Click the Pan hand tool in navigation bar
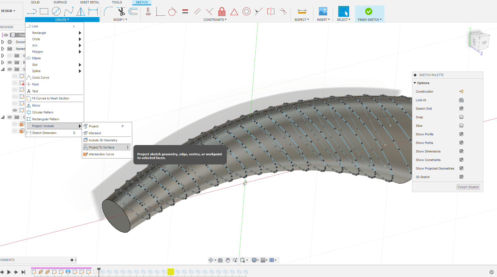The height and width of the screenshot is (277, 497). (x=227, y=260)
